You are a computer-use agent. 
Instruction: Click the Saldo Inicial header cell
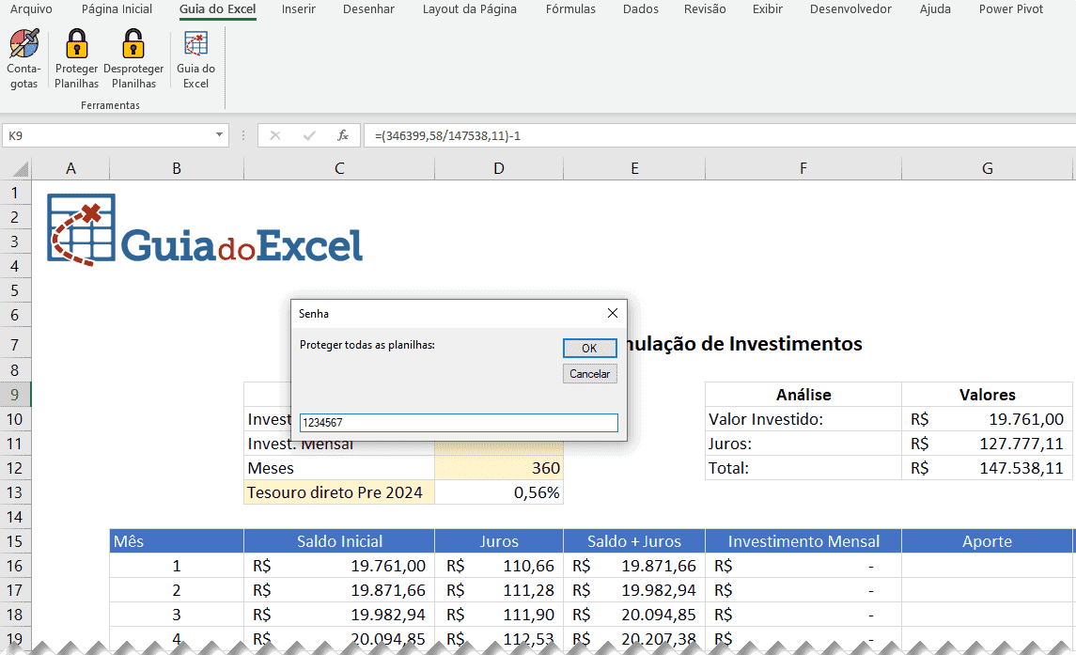pos(339,541)
